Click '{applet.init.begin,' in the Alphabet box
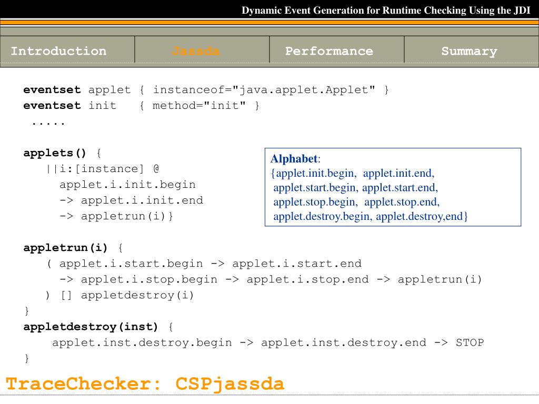Screen dimensions: 539x404 pyautogui.click(x=314, y=173)
